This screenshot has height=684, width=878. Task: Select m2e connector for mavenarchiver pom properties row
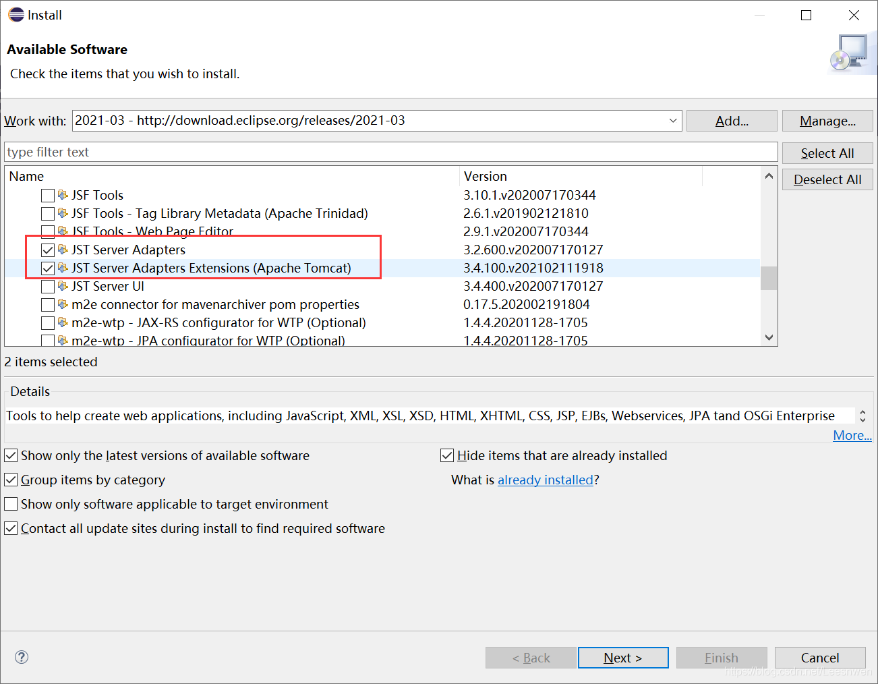coord(216,304)
